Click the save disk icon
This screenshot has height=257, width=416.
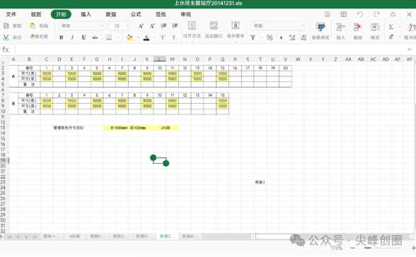pyautogui.click(x=328, y=14)
